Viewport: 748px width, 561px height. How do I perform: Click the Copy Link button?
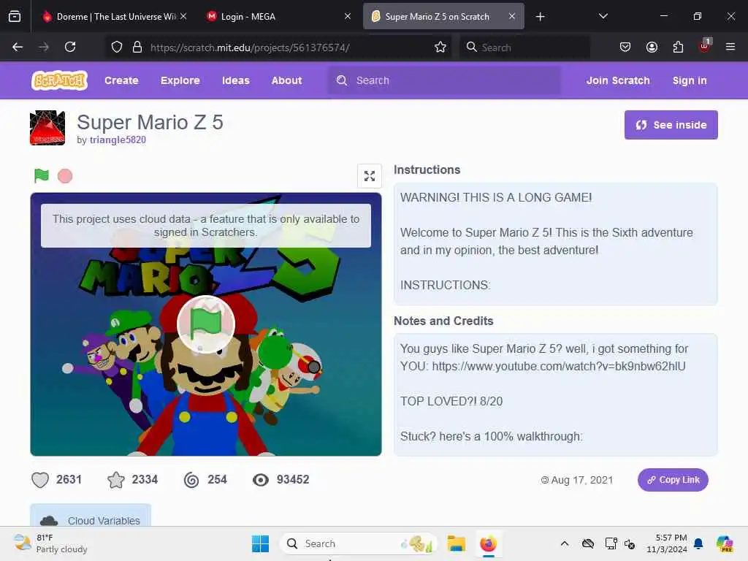(x=673, y=480)
